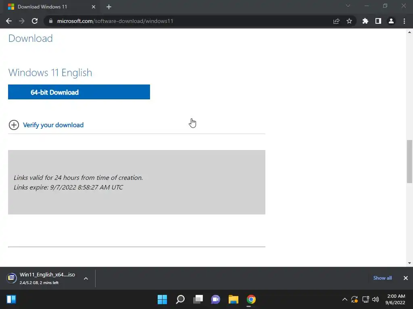This screenshot has width=413, height=309.
Task: View site security lock information
Action: click(x=51, y=21)
